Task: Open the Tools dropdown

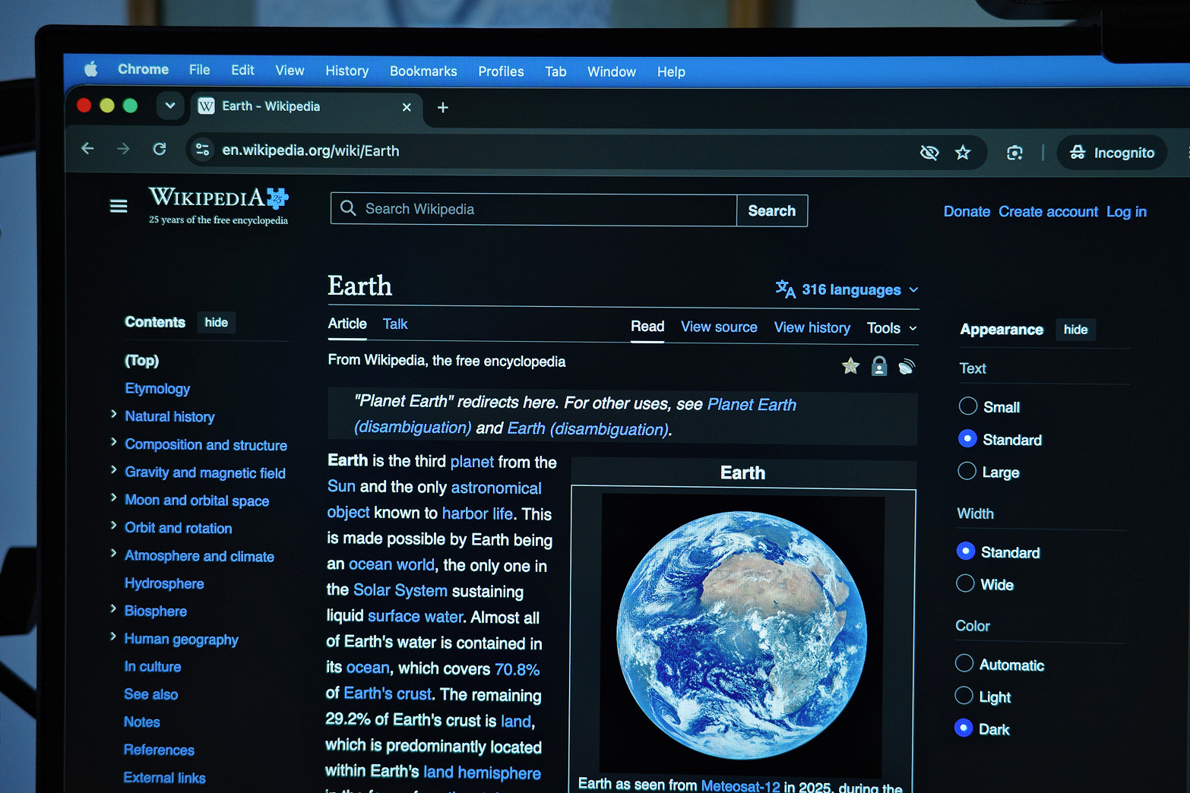Action: click(892, 328)
